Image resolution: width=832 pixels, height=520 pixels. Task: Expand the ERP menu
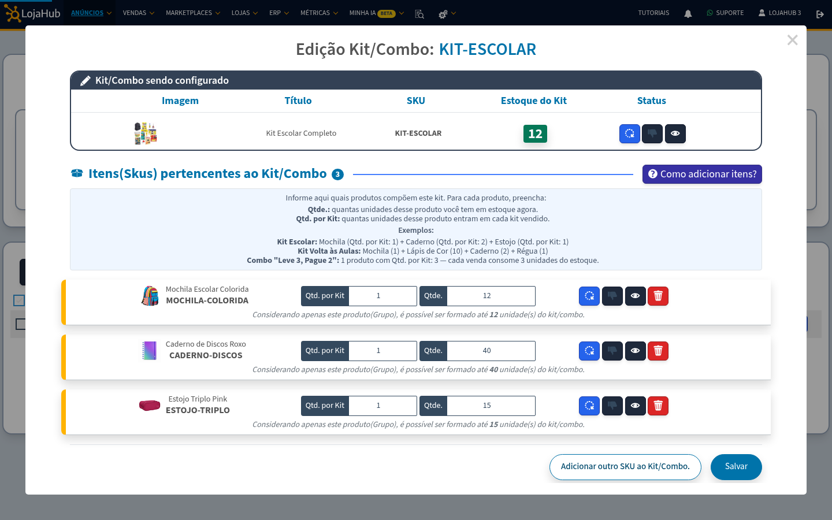click(x=279, y=13)
